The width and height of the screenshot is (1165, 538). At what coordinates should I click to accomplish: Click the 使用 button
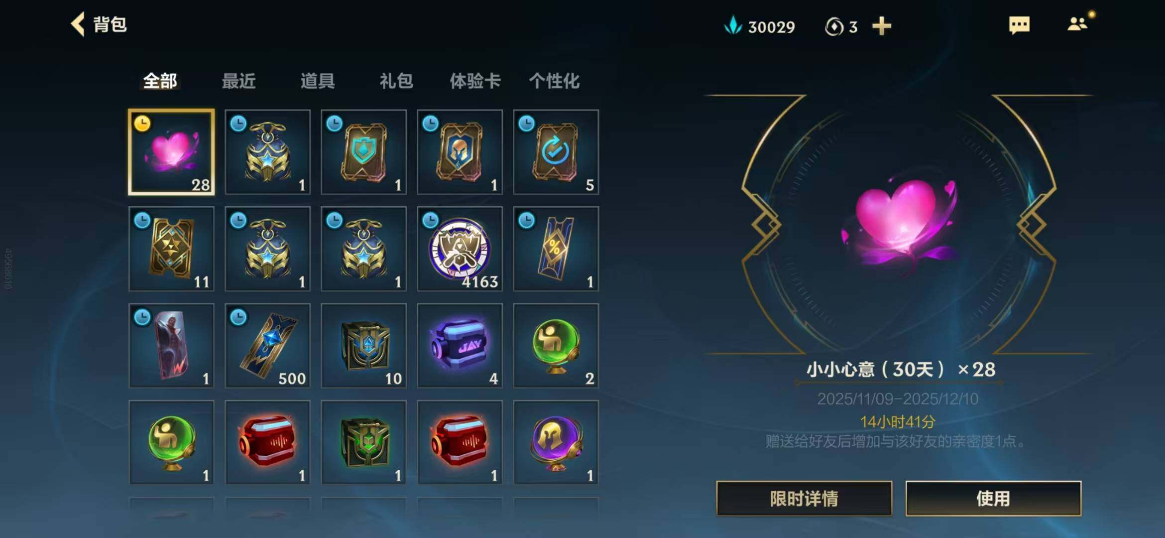[x=993, y=498]
